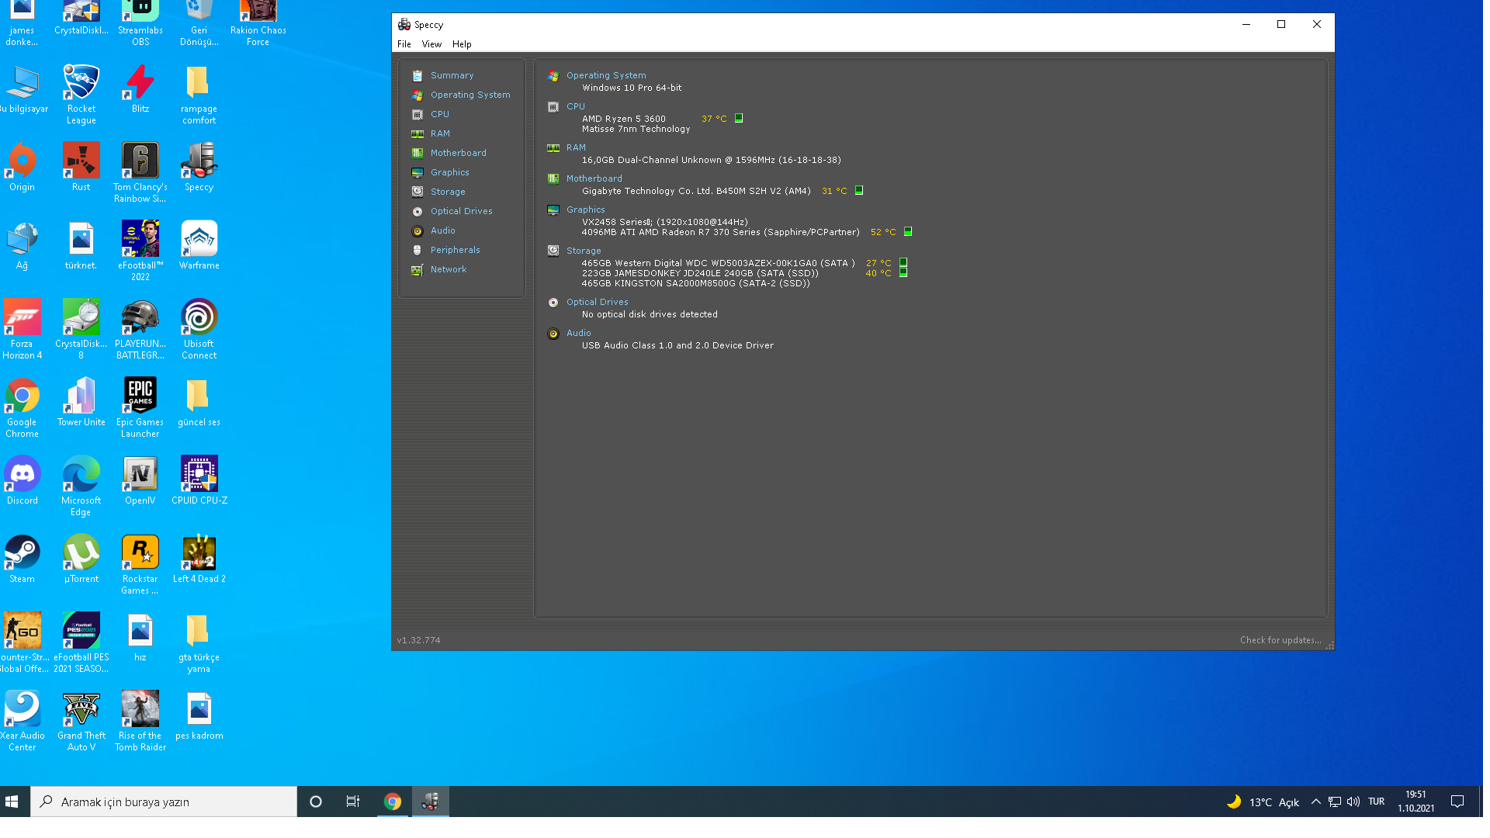
Task: Click the Storage drive icon in sidebar
Action: [x=417, y=192]
